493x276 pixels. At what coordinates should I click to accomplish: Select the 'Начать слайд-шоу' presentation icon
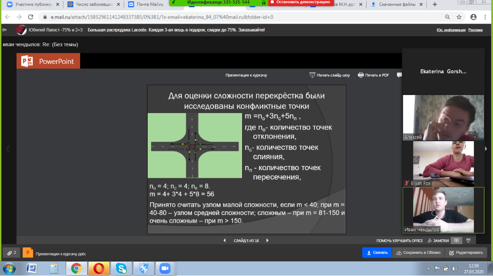312,75
